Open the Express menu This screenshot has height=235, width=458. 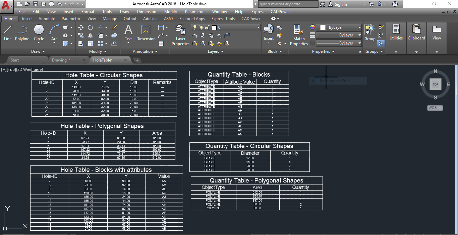coord(258,12)
